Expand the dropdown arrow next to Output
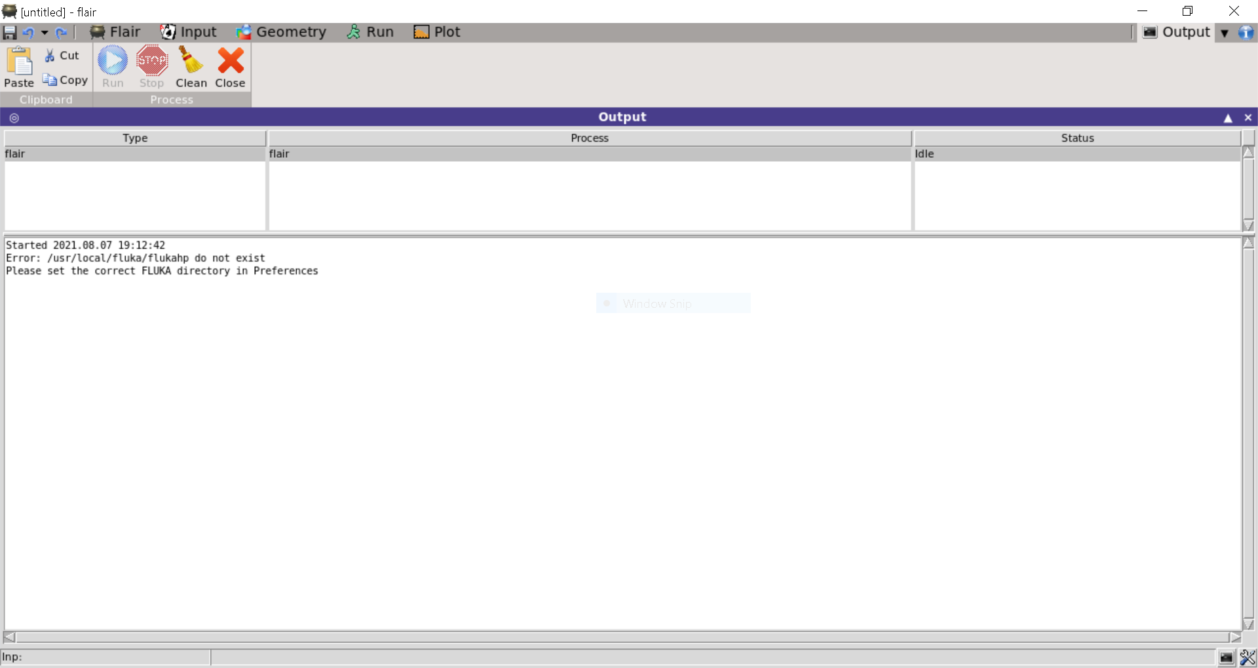The height and width of the screenshot is (668, 1258). (x=1224, y=33)
